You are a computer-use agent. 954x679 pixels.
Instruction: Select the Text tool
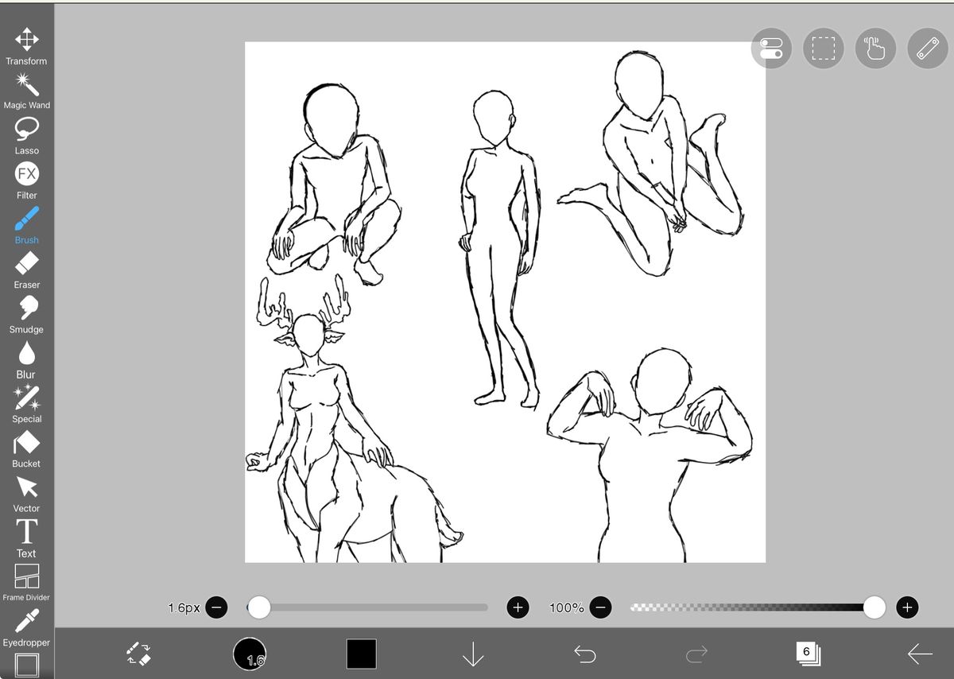point(26,538)
